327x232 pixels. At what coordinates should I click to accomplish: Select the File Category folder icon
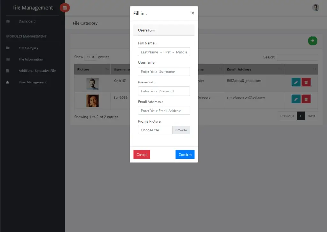8,47
